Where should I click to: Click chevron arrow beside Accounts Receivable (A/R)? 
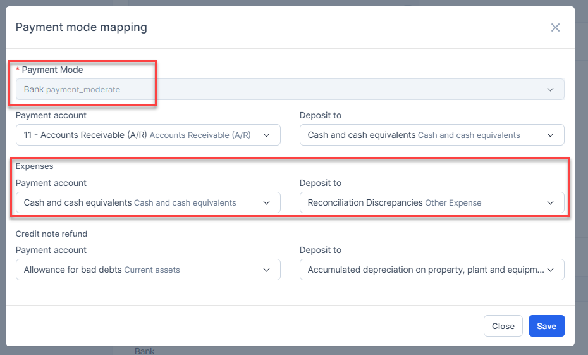[266, 135]
